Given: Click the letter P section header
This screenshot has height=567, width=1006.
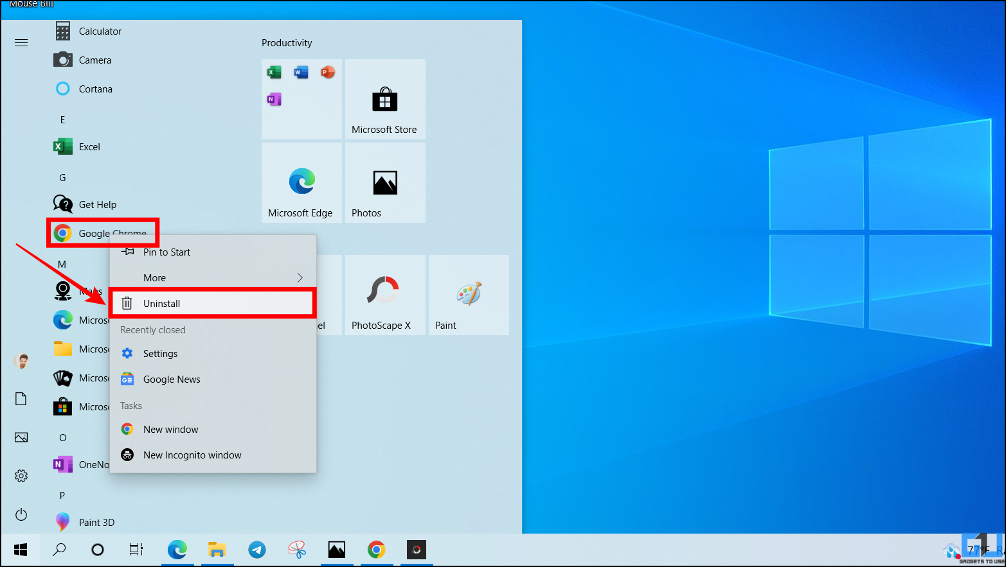Looking at the screenshot, I should point(62,495).
